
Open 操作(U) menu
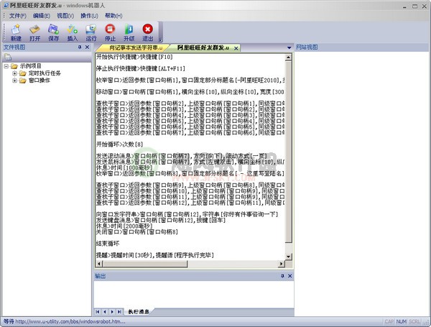click(x=89, y=16)
